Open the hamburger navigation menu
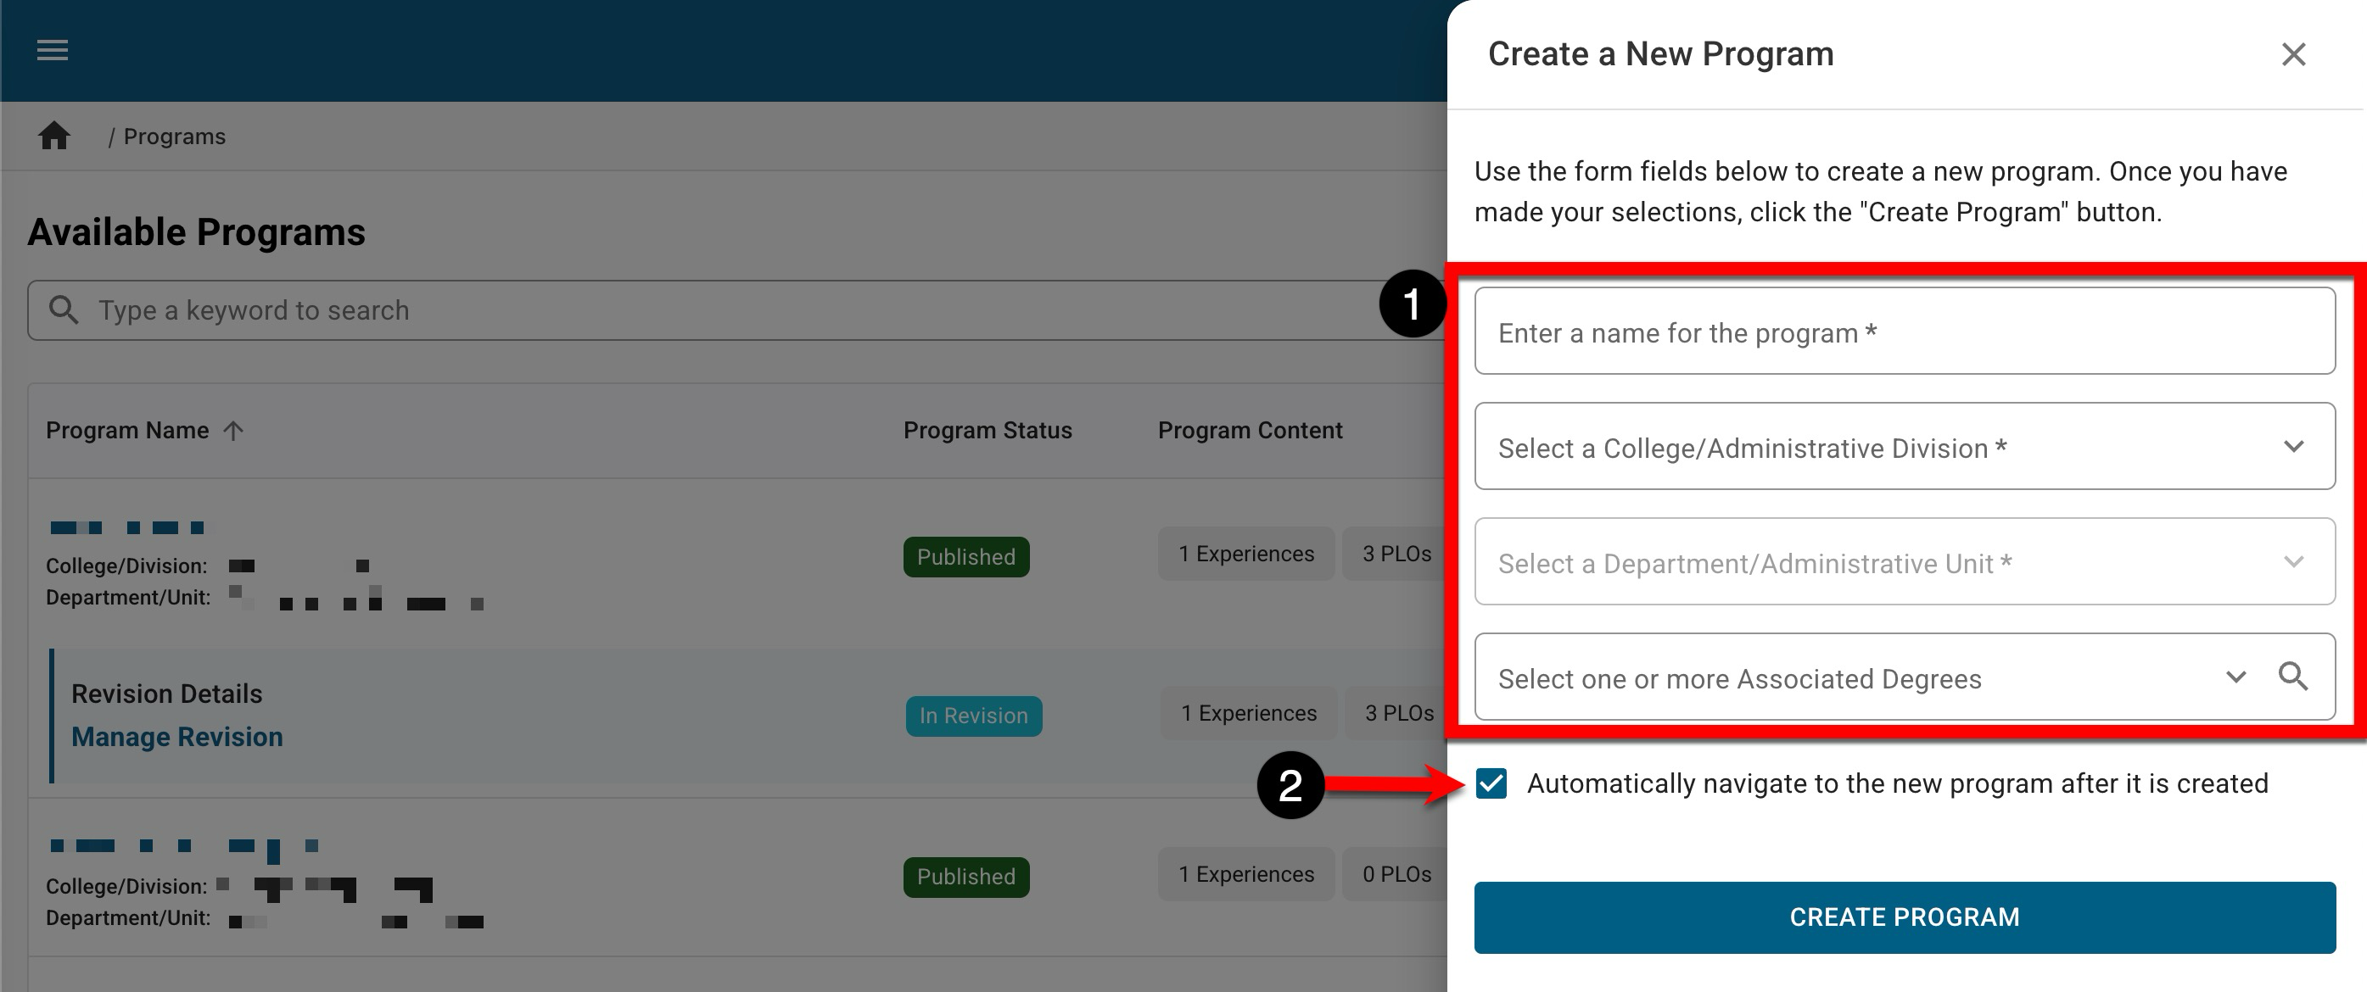This screenshot has height=992, width=2367. pos(53,49)
